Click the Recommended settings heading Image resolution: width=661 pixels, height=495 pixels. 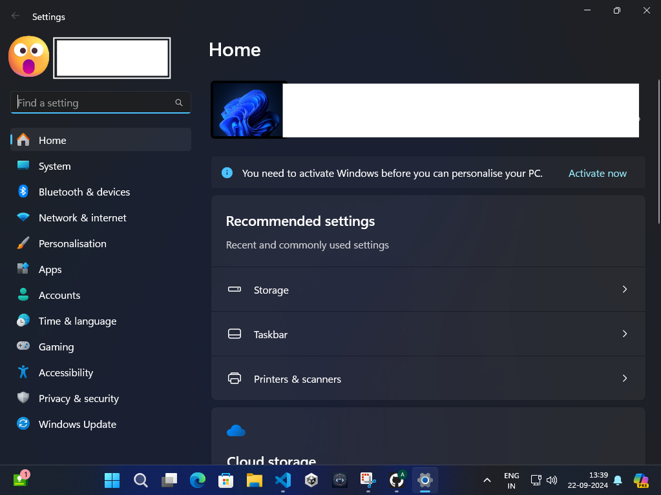point(300,221)
